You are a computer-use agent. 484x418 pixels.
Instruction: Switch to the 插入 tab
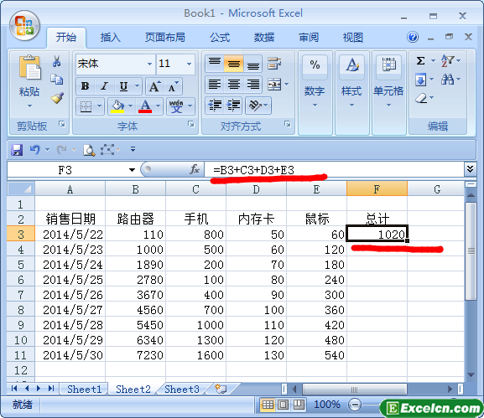tap(110, 38)
